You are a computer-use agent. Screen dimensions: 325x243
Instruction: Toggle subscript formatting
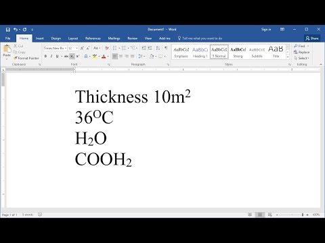click(x=72, y=56)
